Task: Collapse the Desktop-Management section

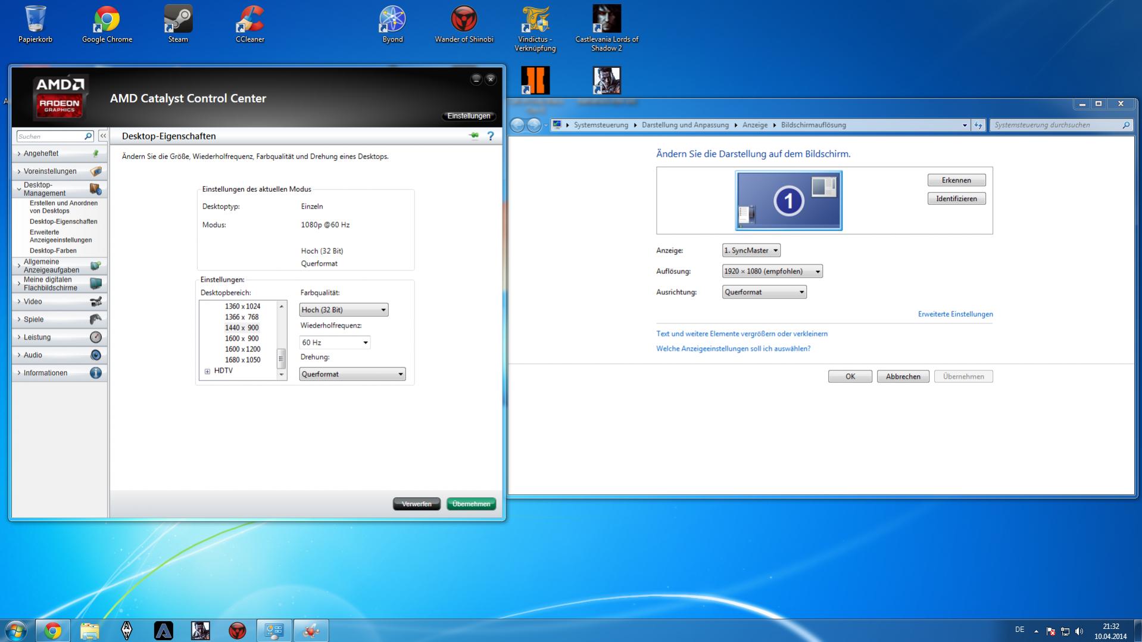Action: 59,189
